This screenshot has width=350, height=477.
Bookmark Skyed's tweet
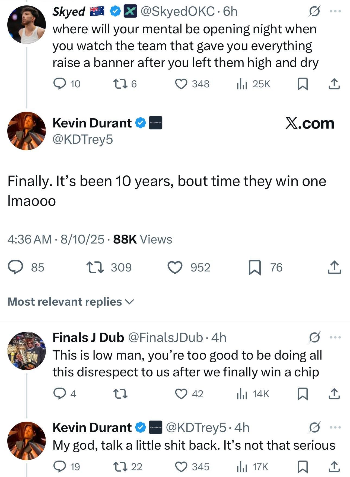303,84
